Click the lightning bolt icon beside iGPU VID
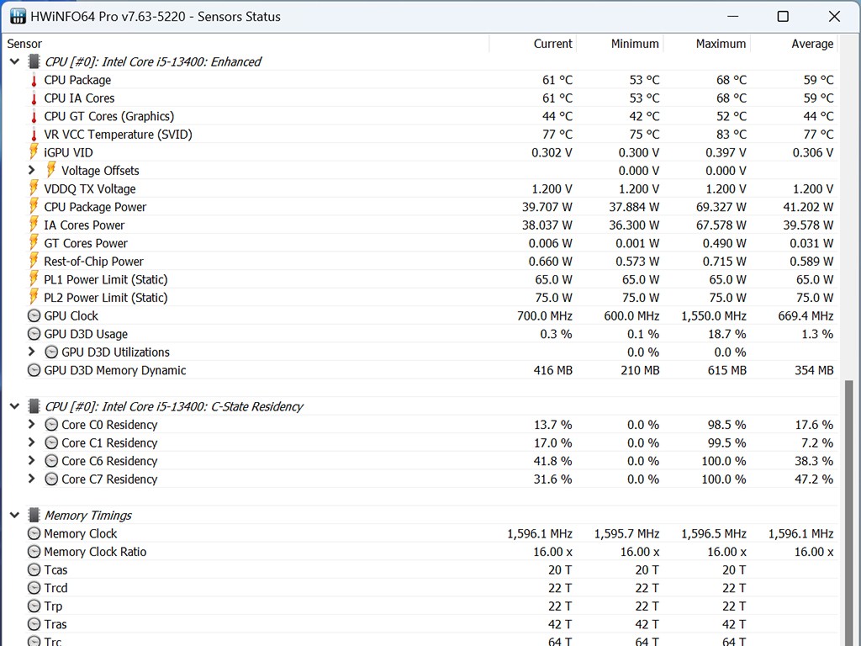 click(34, 152)
